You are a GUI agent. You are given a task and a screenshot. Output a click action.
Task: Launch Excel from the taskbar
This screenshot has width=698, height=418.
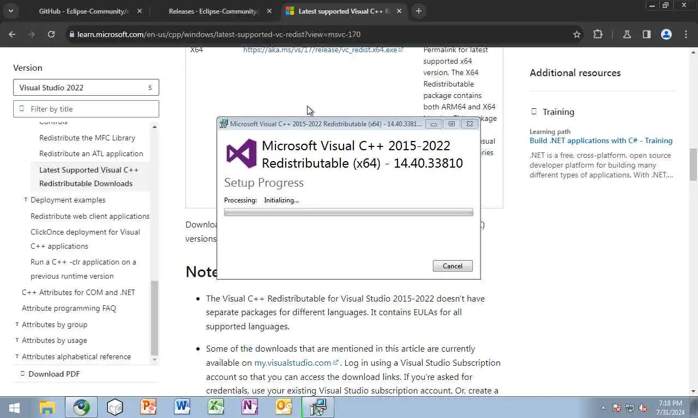click(x=216, y=407)
